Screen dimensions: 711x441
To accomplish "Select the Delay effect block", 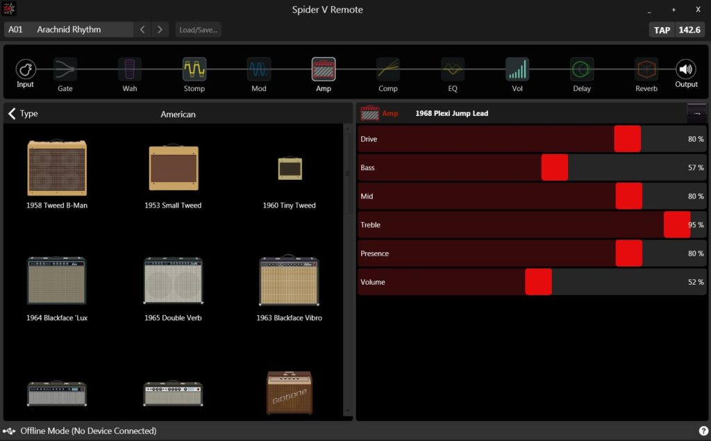I will coord(582,69).
